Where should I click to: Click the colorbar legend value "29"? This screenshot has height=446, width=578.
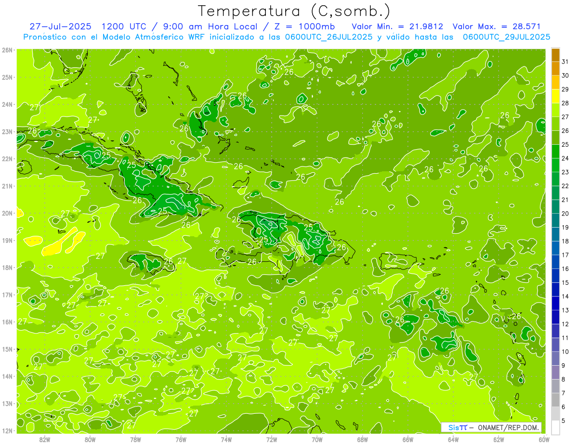tap(565, 89)
